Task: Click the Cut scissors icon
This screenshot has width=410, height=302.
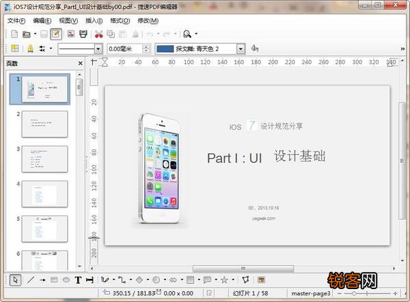Action: 98,34
